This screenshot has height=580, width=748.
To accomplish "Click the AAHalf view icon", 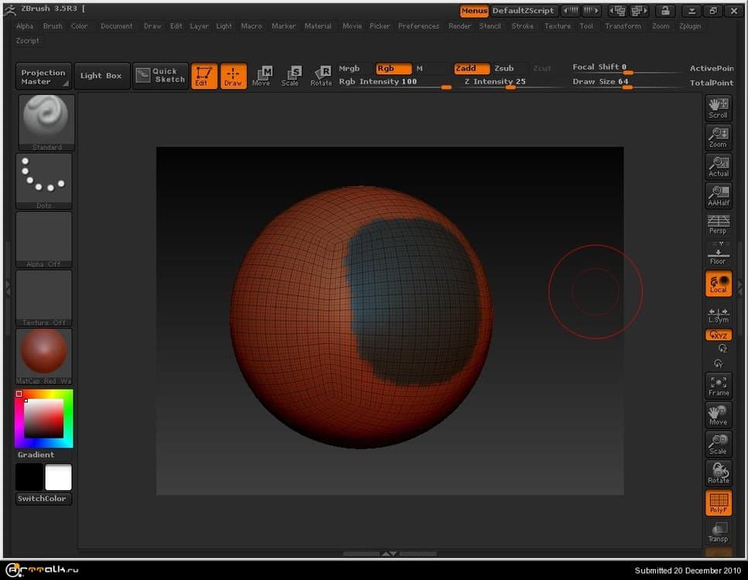I will point(719,196).
